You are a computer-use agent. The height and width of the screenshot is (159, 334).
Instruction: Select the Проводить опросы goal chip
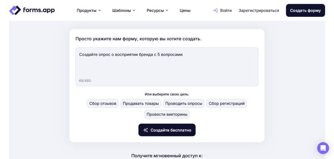coord(184,103)
